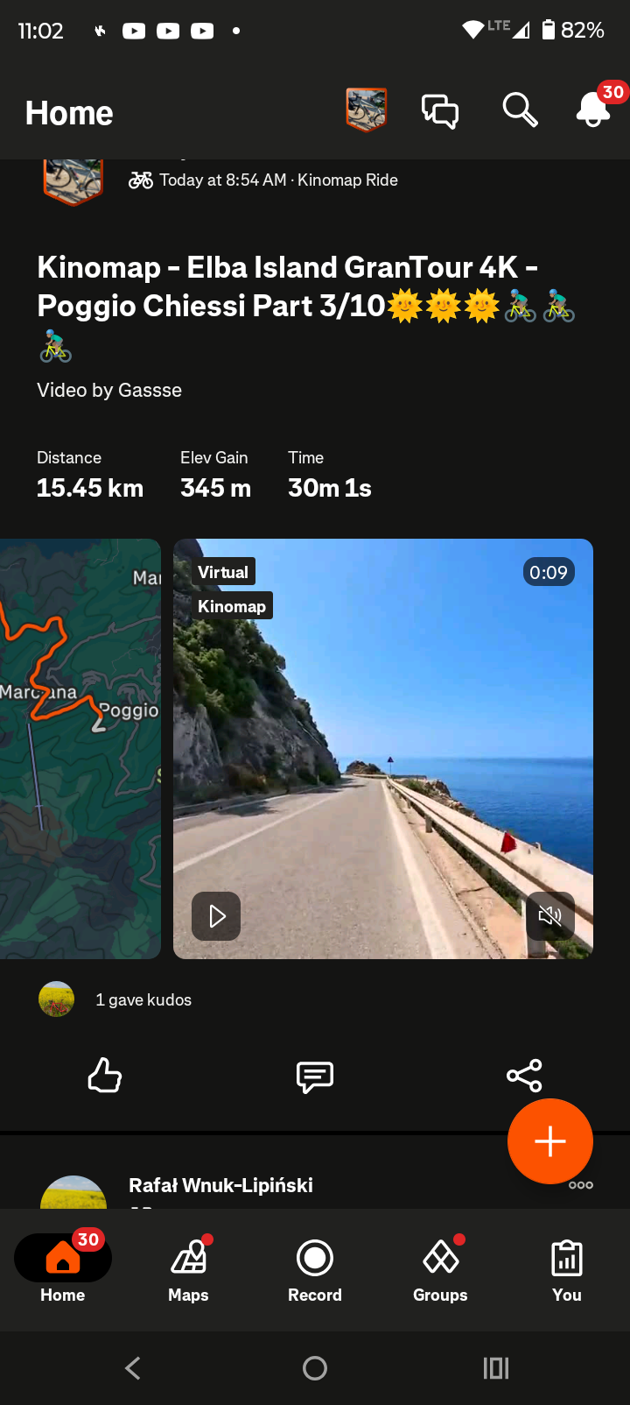Go to the You tab
This screenshot has width=630, height=1405.
(x=567, y=1268)
